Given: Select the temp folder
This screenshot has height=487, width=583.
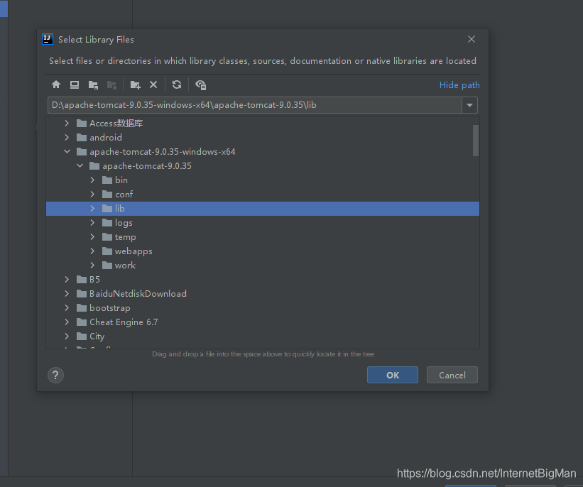Looking at the screenshot, I should (x=263, y=237).
